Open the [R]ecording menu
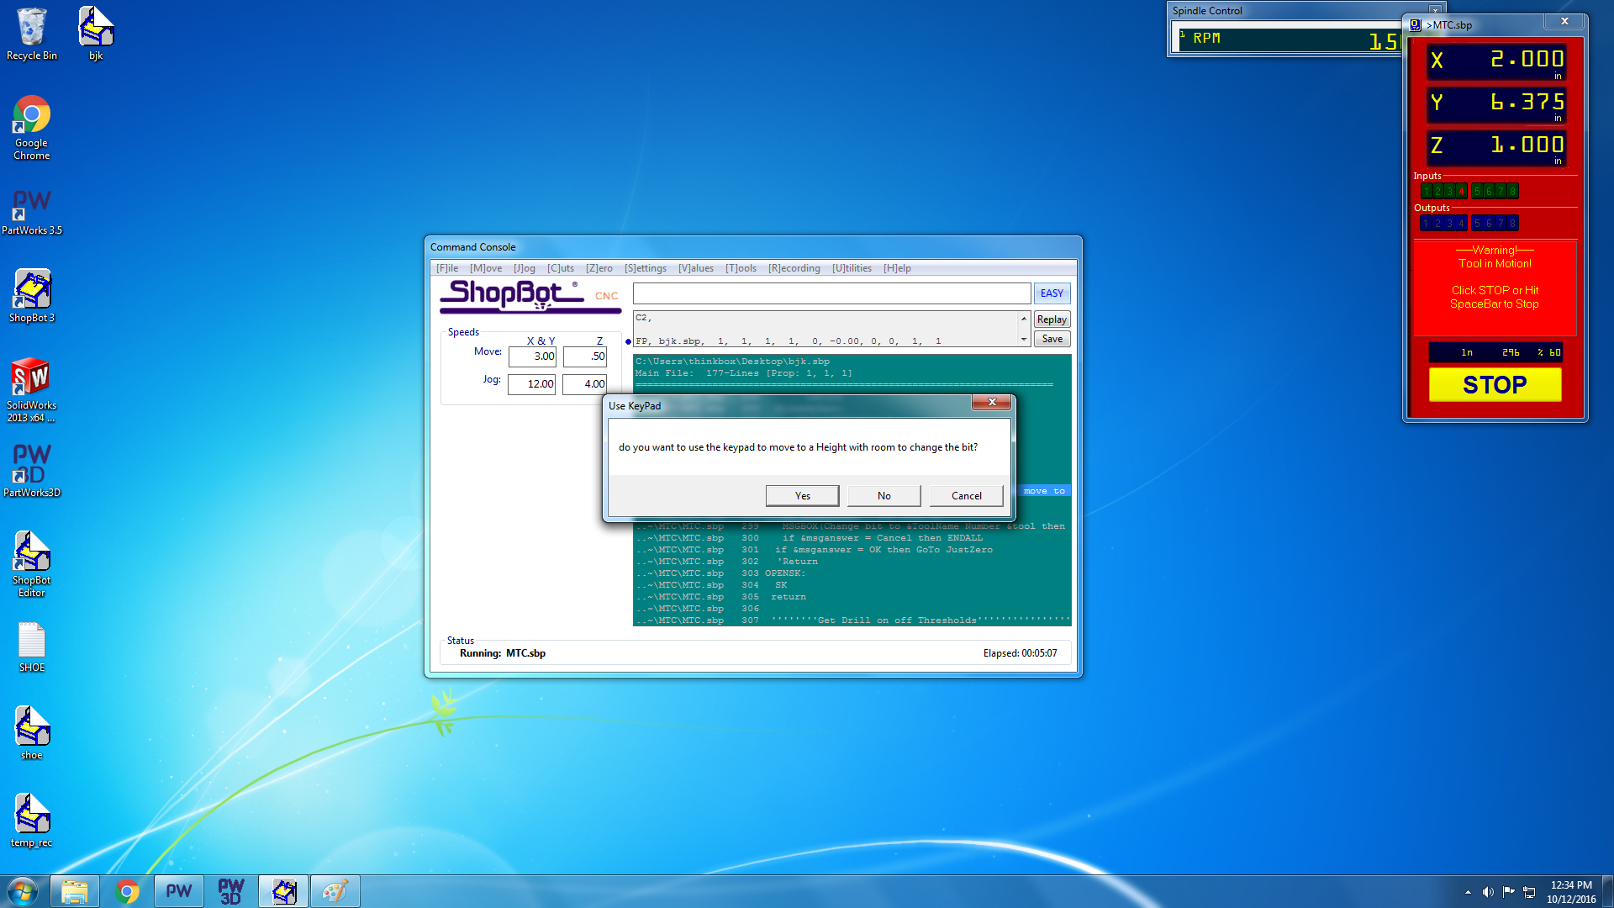Screen dimensions: 1614x908 794,268
